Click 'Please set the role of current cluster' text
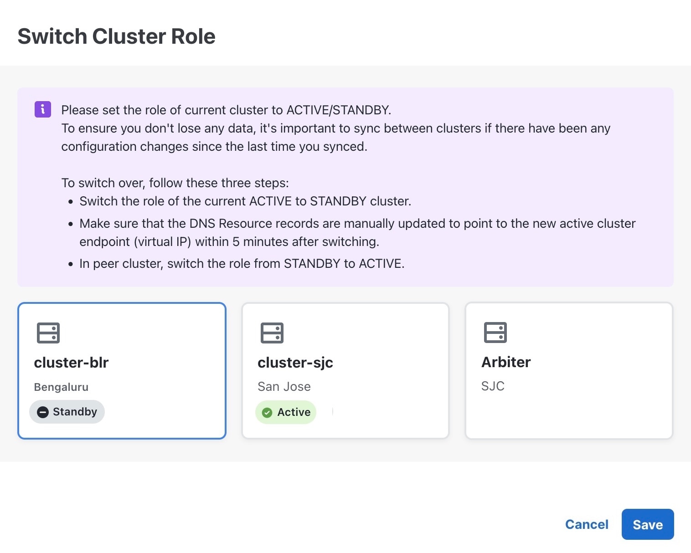The image size is (691, 553). [x=226, y=110]
